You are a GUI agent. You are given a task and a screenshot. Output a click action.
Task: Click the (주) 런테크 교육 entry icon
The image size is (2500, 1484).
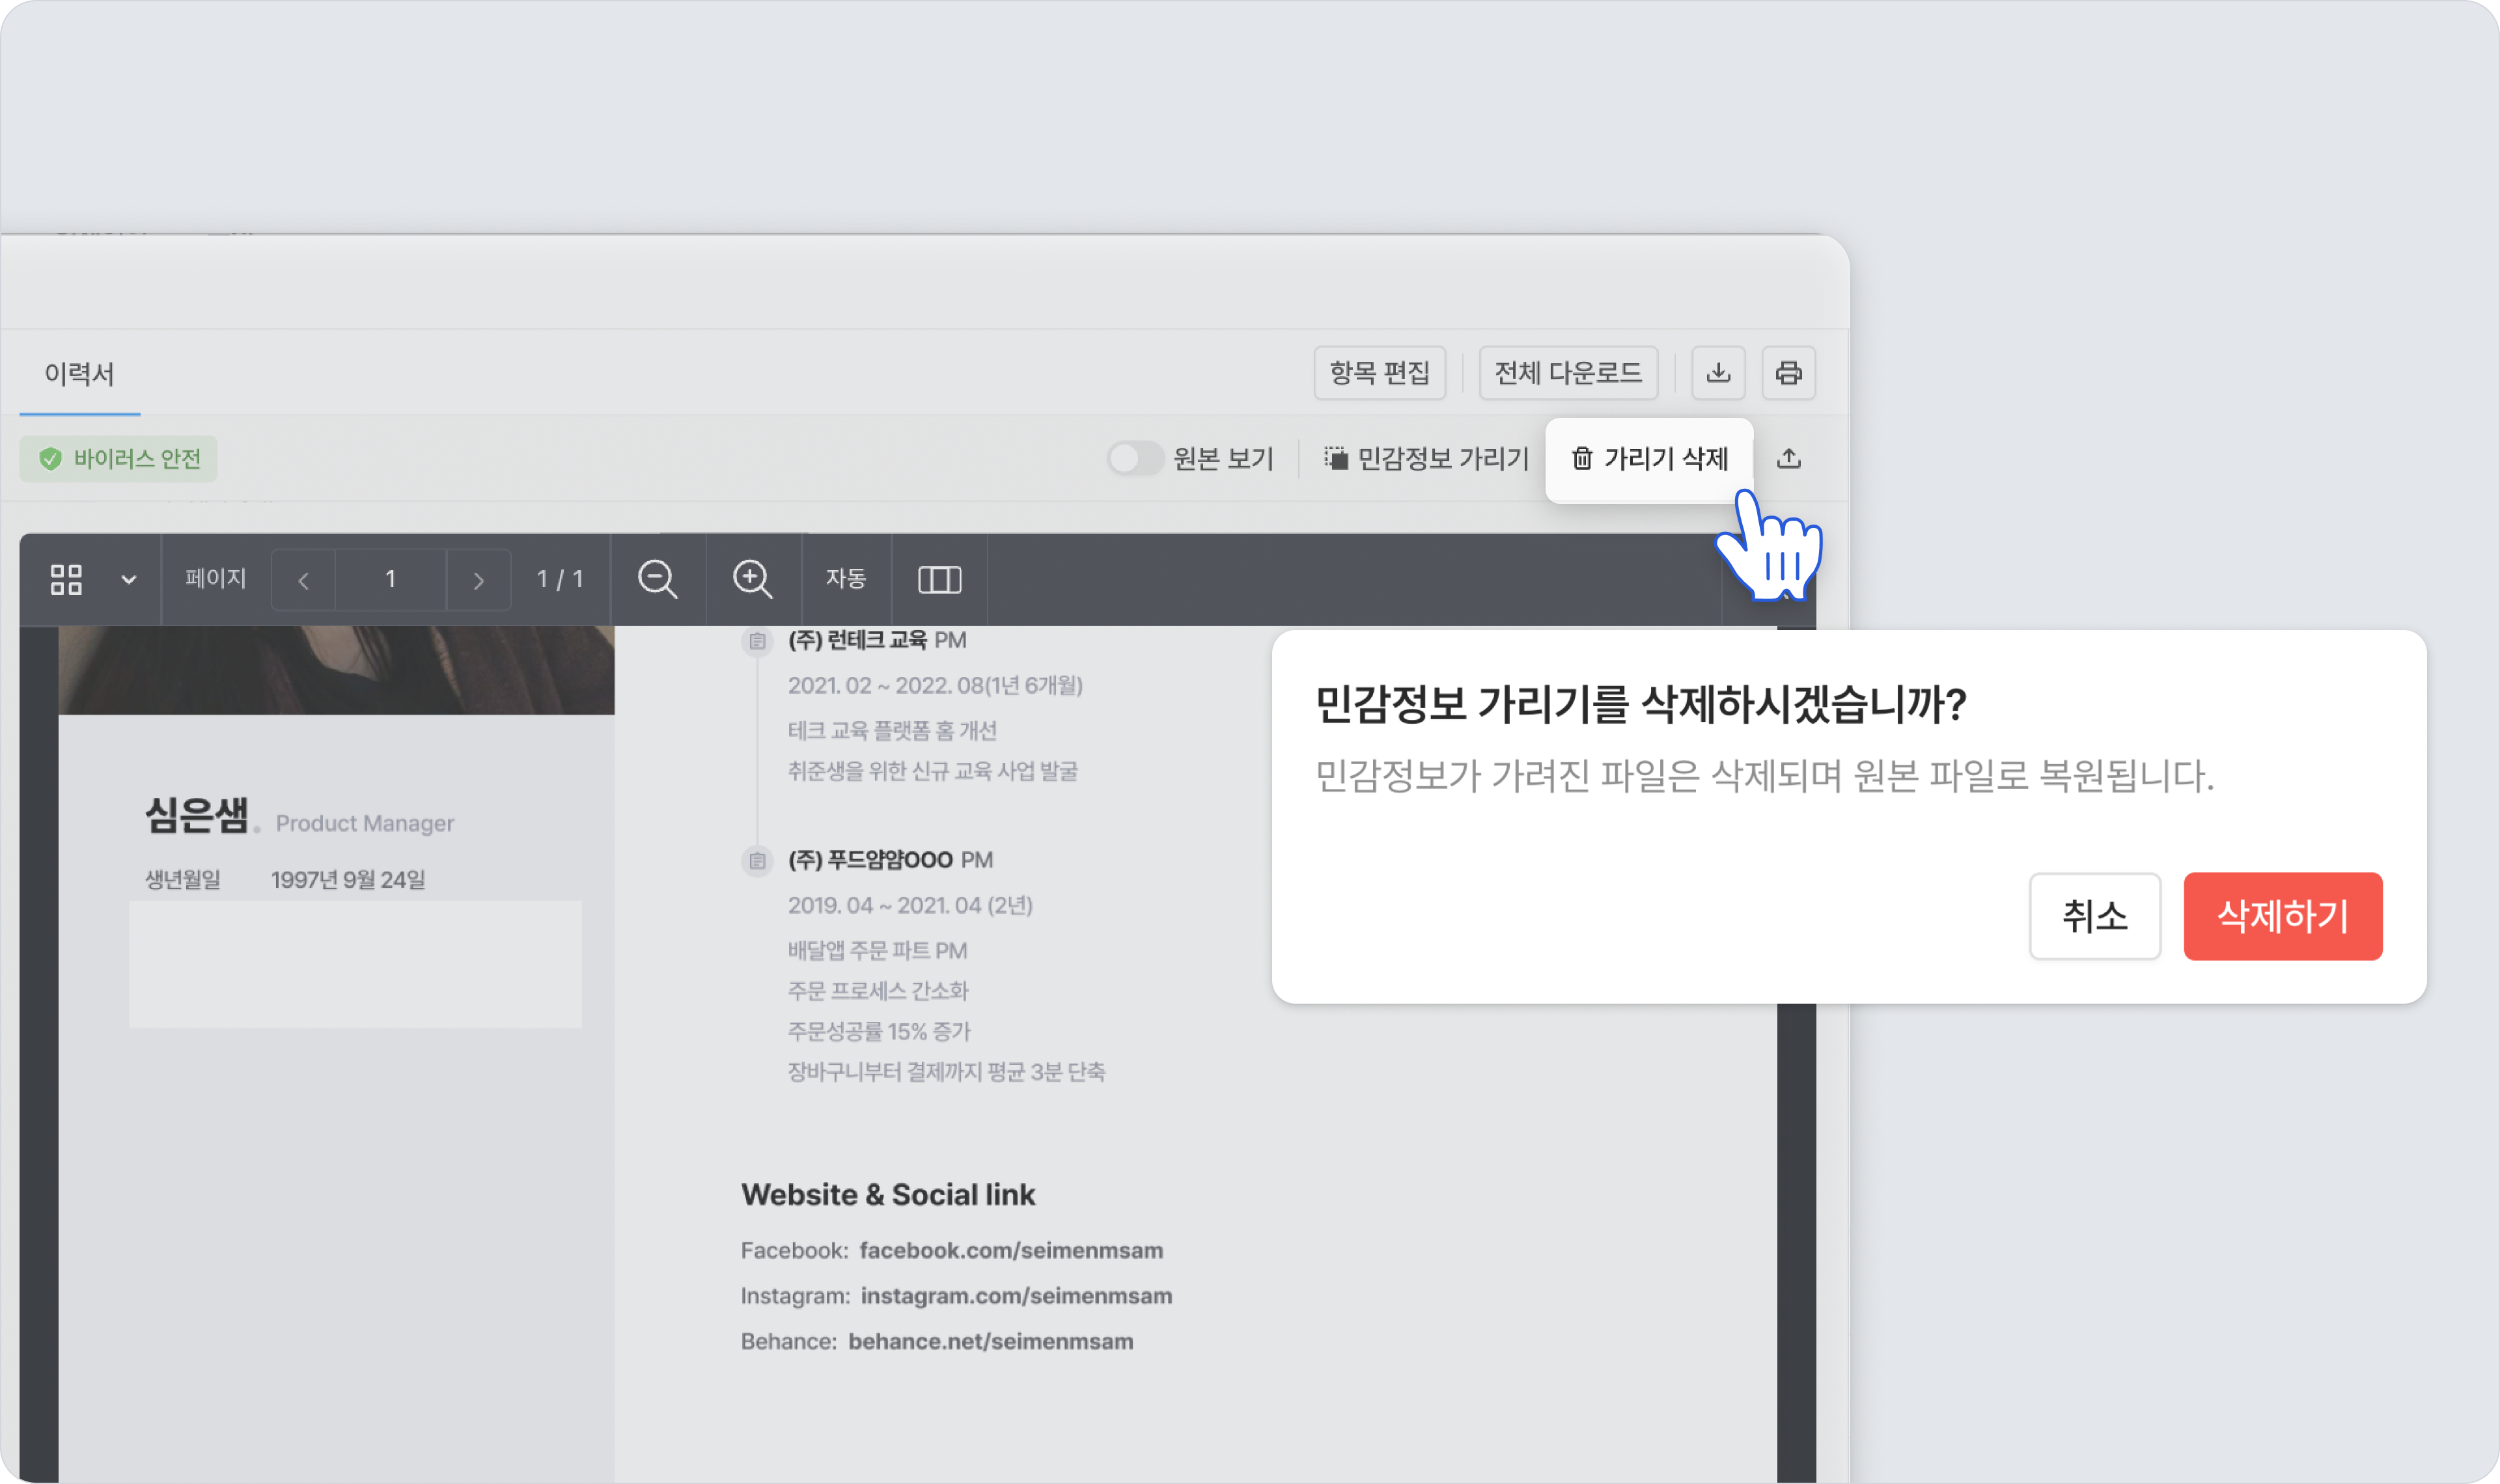coord(757,641)
